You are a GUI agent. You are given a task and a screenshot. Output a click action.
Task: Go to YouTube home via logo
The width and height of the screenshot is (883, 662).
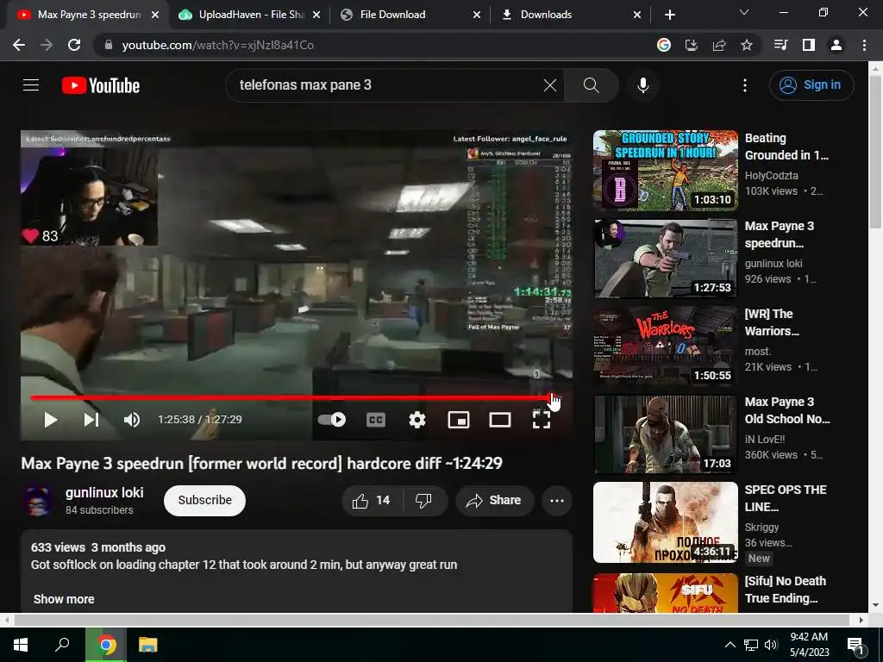click(x=101, y=85)
